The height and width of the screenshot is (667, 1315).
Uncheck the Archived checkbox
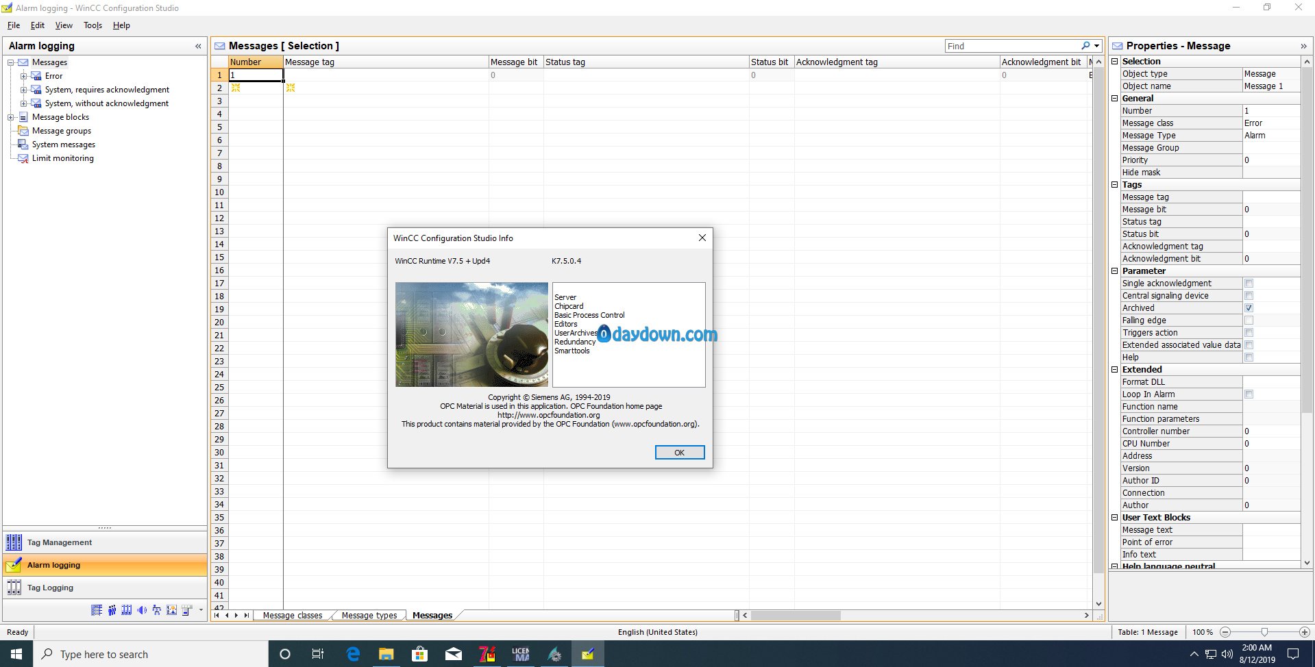click(1249, 308)
